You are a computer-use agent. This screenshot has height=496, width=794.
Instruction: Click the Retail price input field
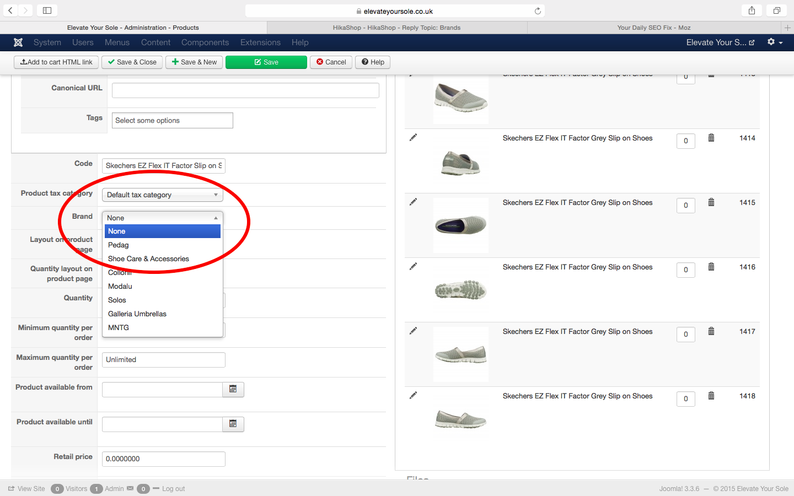pyautogui.click(x=164, y=459)
